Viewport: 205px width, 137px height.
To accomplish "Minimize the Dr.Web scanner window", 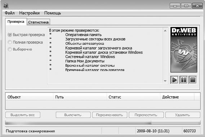I will [x=175, y=6].
